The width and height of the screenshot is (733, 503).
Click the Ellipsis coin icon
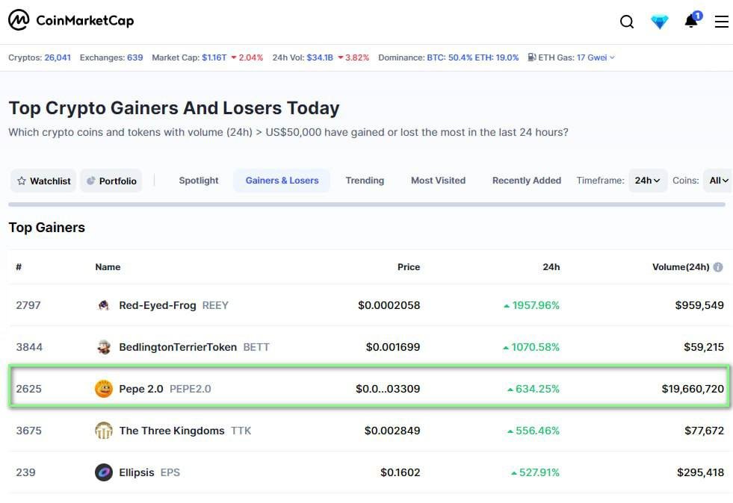pos(104,472)
